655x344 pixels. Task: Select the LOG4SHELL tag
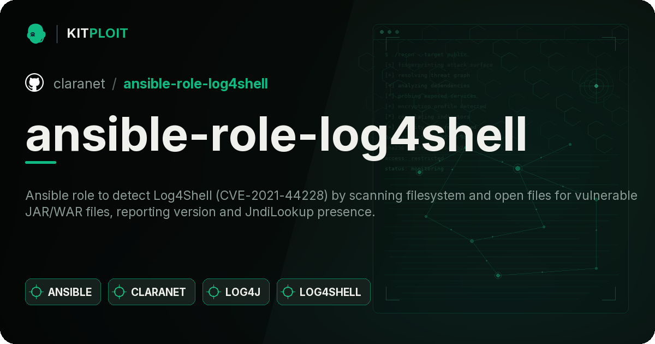coord(324,292)
